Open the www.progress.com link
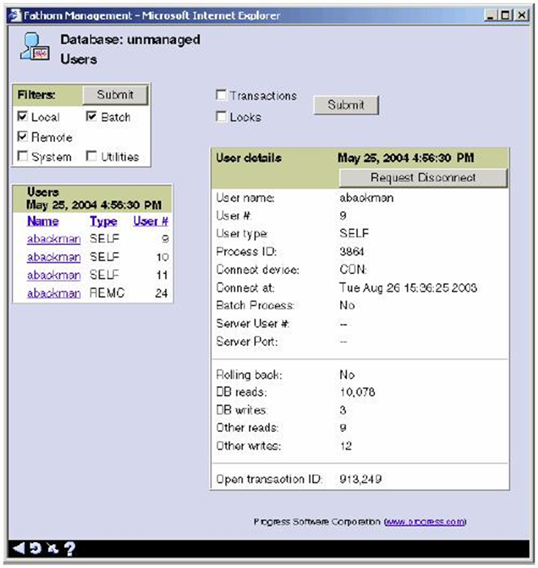The width and height of the screenshot is (538, 568). [x=425, y=521]
